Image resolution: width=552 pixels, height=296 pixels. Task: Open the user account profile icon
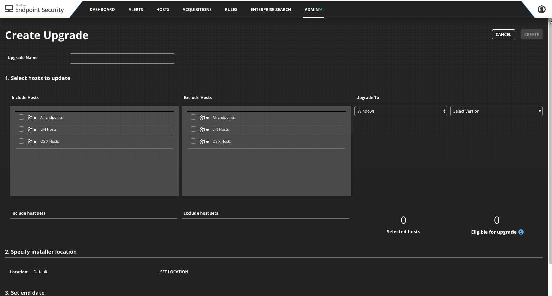coord(541,9)
